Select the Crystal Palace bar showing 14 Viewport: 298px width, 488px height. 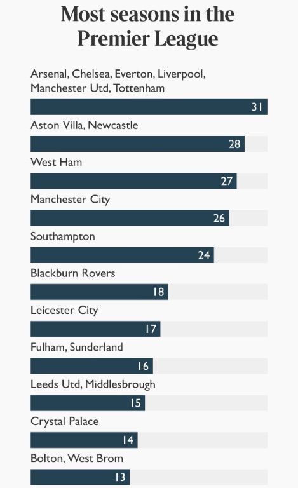click(x=84, y=440)
